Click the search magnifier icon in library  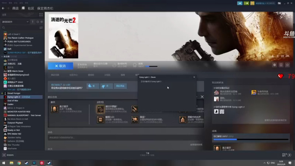click(4, 28)
